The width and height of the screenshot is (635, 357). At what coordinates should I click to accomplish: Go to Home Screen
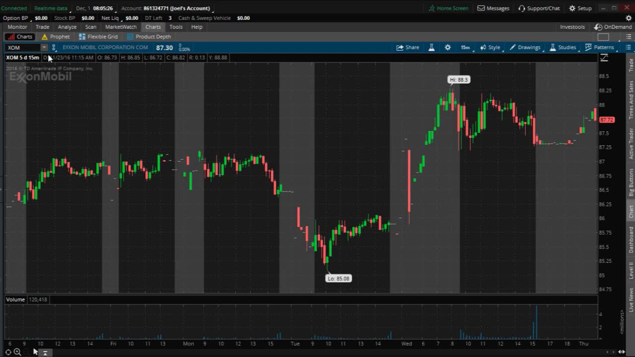coord(448,8)
